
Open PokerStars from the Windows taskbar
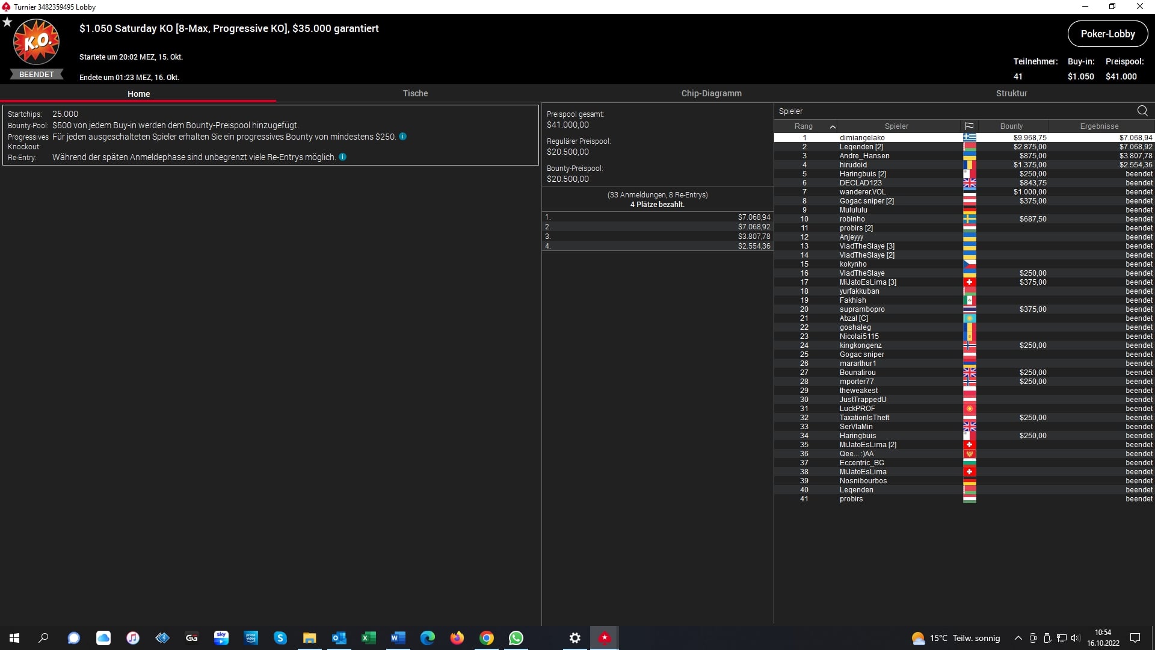604,638
